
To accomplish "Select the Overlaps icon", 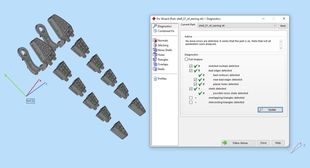I will [155, 64].
